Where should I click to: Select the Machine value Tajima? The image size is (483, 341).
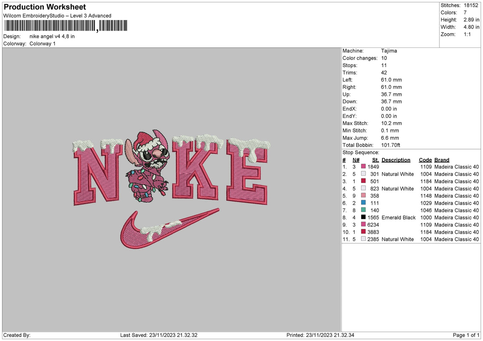390,51
